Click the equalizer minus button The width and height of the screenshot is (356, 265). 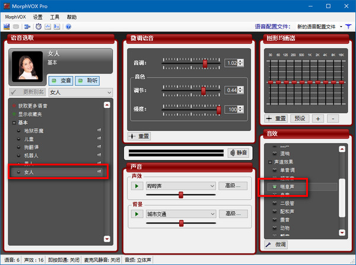[333, 119]
